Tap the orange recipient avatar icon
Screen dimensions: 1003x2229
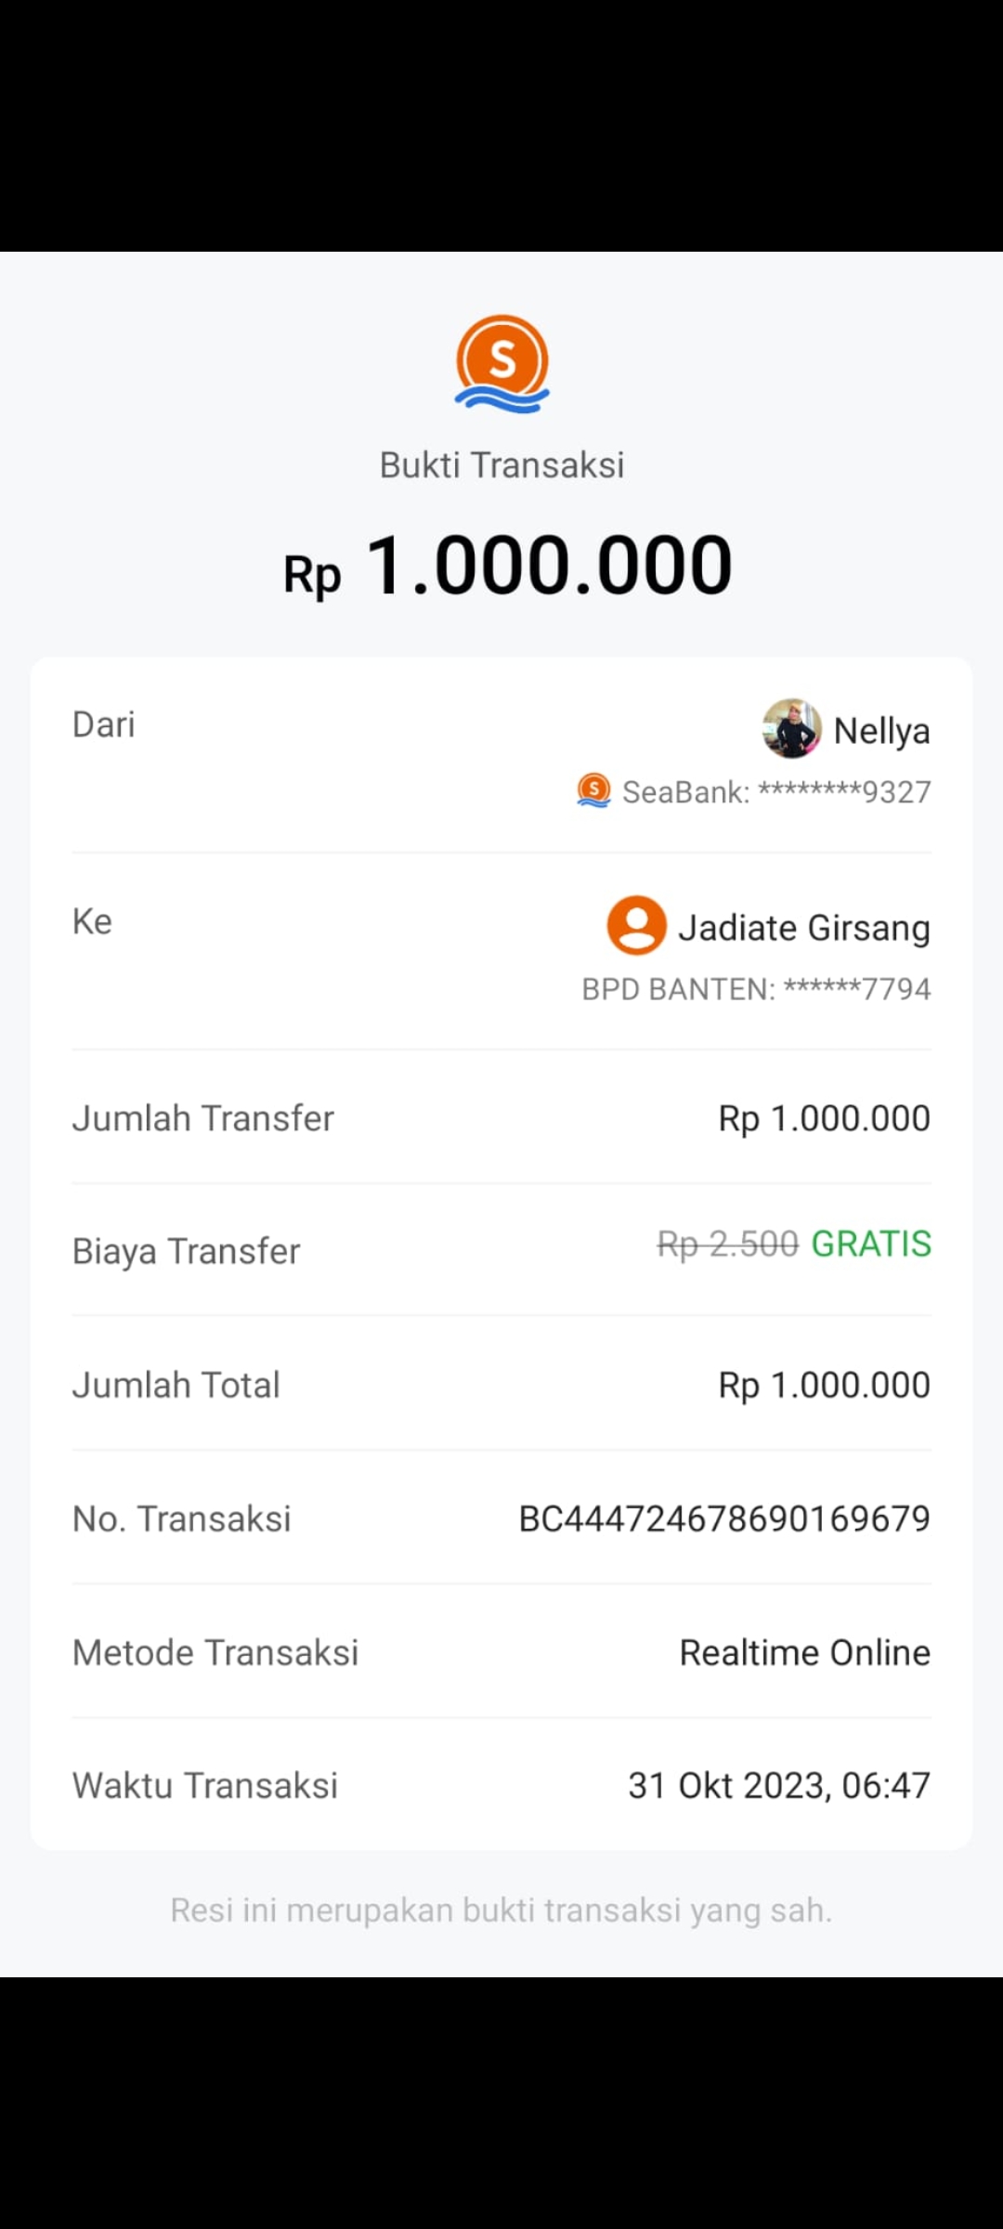tap(636, 926)
